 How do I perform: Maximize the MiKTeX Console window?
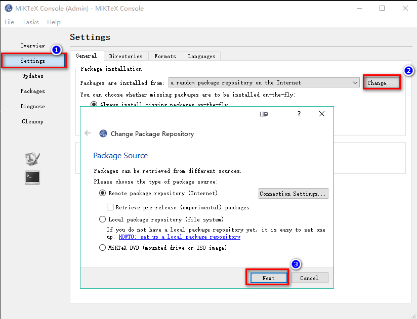point(382,8)
